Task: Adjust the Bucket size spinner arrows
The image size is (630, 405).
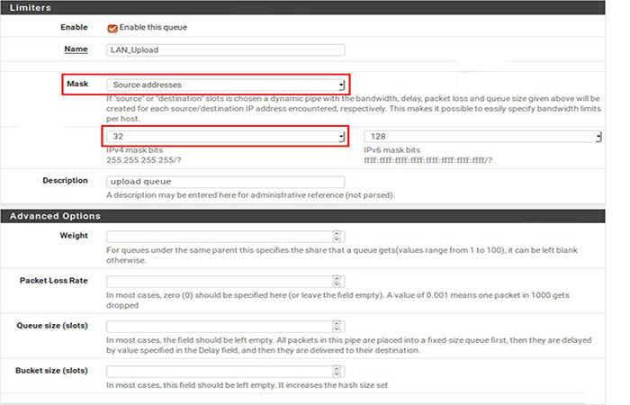Action: 337,371
